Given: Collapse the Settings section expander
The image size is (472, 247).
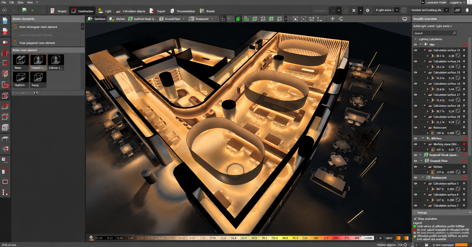Looking at the screenshot, I should pyautogui.click(x=415, y=213).
